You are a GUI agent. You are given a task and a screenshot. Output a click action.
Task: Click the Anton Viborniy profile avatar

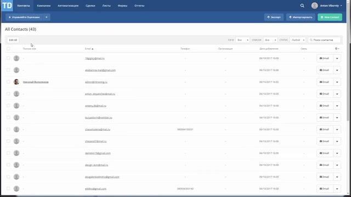point(314,5)
